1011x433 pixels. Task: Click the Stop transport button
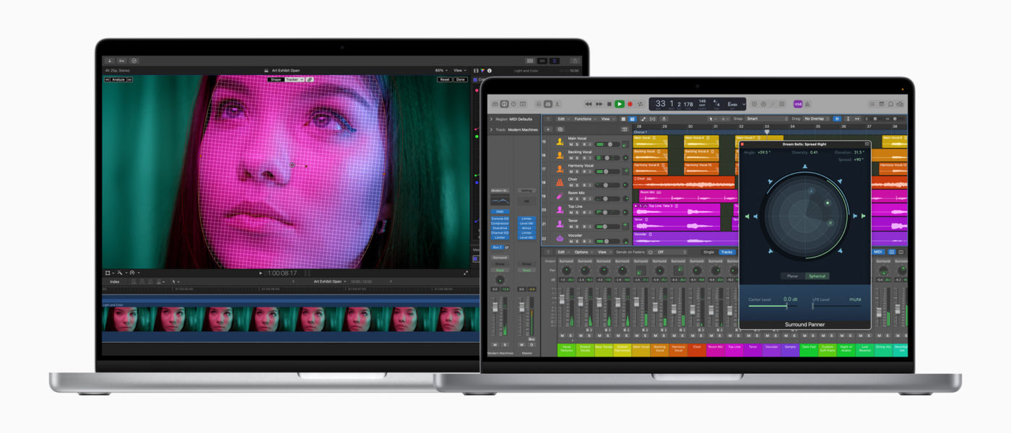point(609,104)
